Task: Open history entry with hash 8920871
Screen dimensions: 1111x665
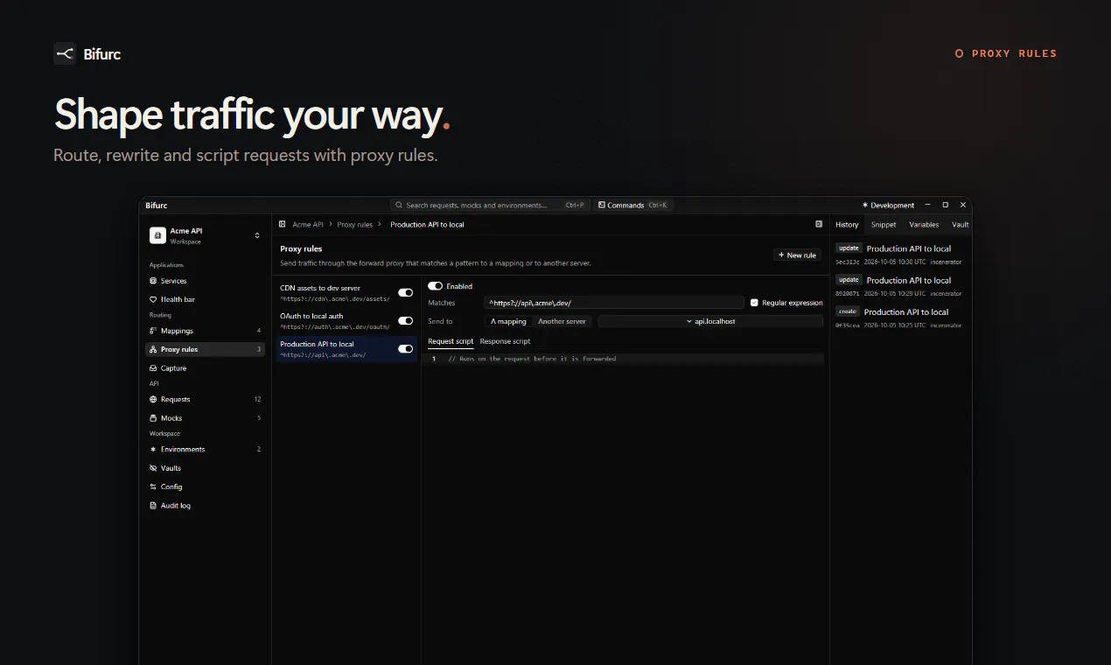Action: [x=899, y=286]
